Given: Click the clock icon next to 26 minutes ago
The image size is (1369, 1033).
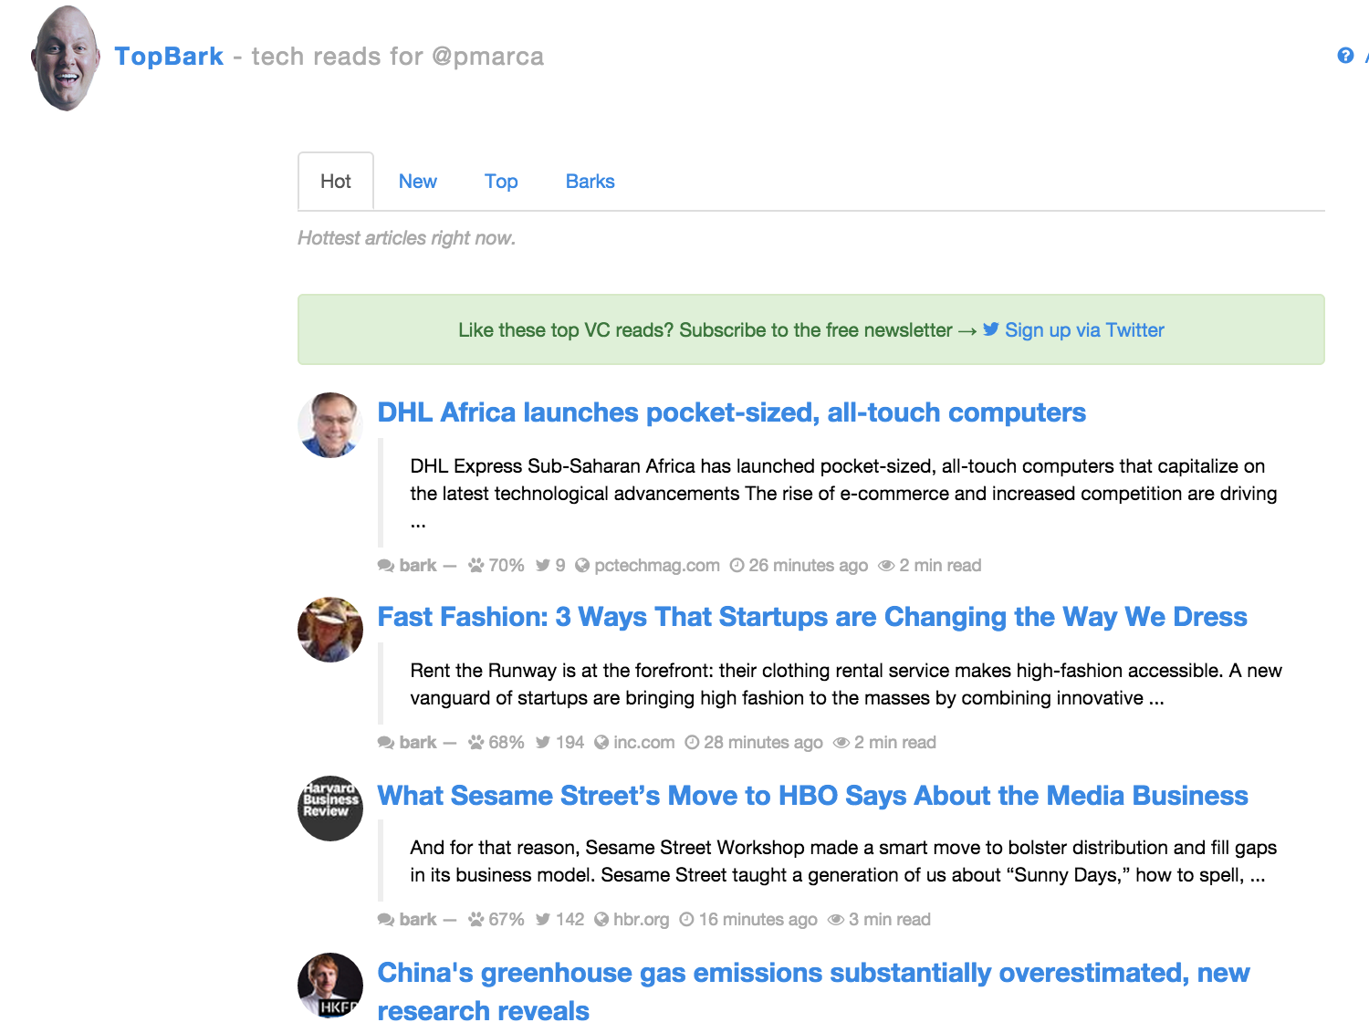Looking at the screenshot, I should [x=737, y=566].
